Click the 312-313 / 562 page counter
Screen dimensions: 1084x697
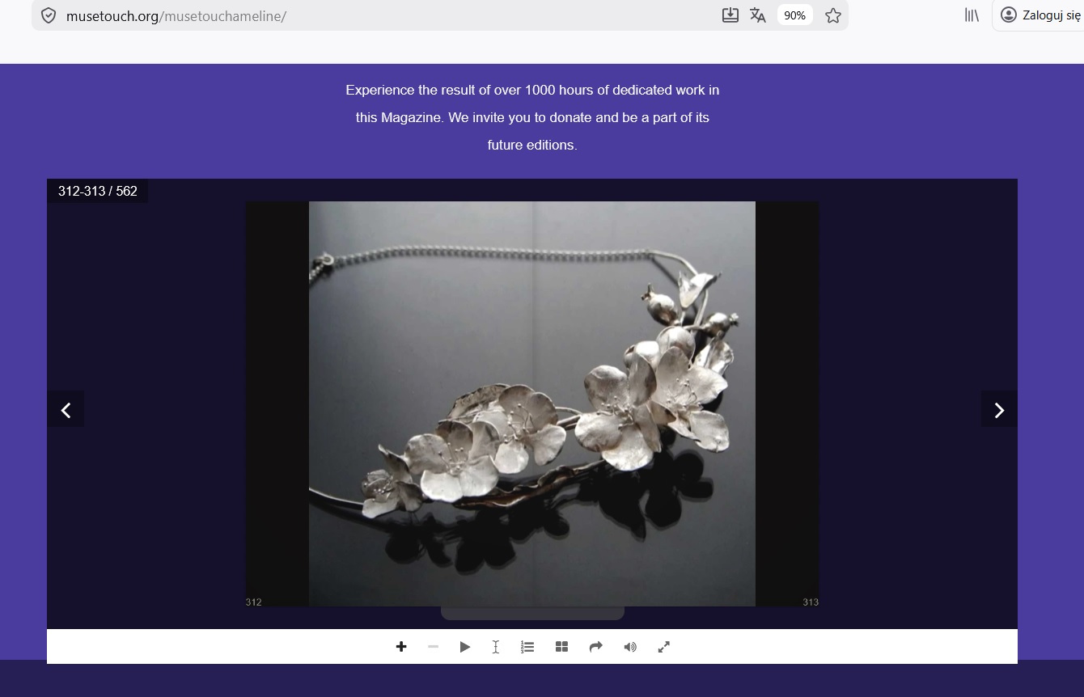click(x=98, y=192)
